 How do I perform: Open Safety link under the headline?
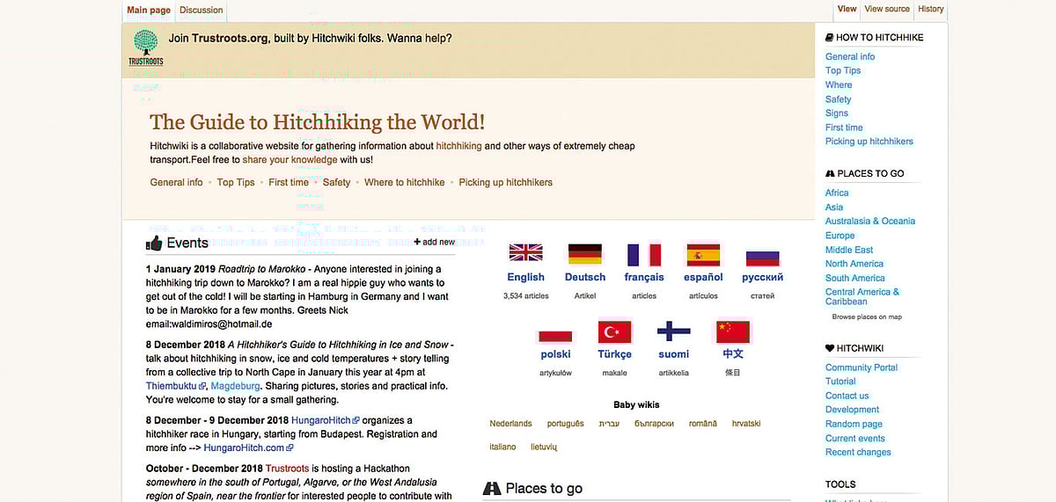coord(336,183)
